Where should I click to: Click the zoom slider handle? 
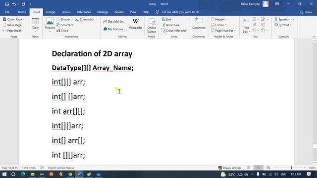click(291, 168)
